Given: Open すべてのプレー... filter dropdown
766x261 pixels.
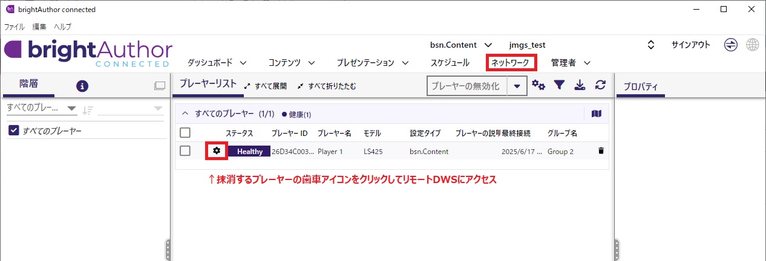Looking at the screenshot, I should coord(41,109).
